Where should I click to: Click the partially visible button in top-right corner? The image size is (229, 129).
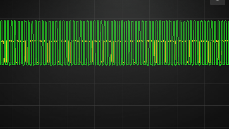217,2
